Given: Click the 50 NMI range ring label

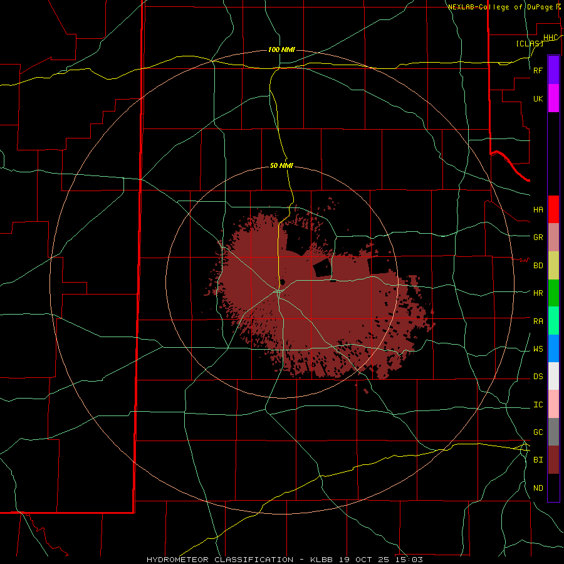Looking at the screenshot, I should click(281, 165).
